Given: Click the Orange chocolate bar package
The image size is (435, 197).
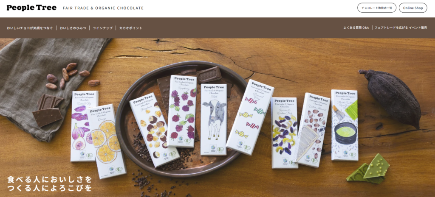Looking at the screenshot, I should (x=106, y=141).
